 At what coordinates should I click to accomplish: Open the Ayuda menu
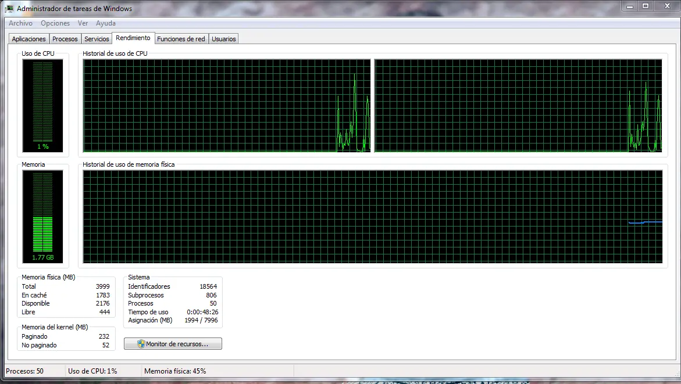point(105,23)
